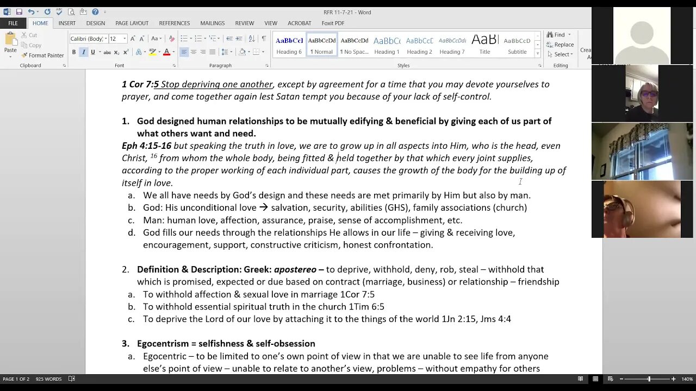Open Line and Paragraph Spacing dropdown
Screen dimensions: 696x391
[x=228, y=52]
